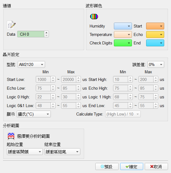Open the Start color dropdown

click(x=155, y=26)
